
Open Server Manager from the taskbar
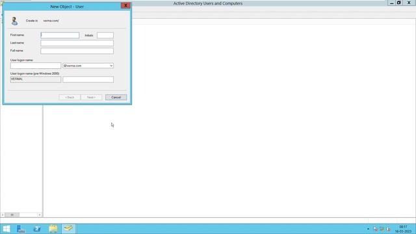point(21,229)
